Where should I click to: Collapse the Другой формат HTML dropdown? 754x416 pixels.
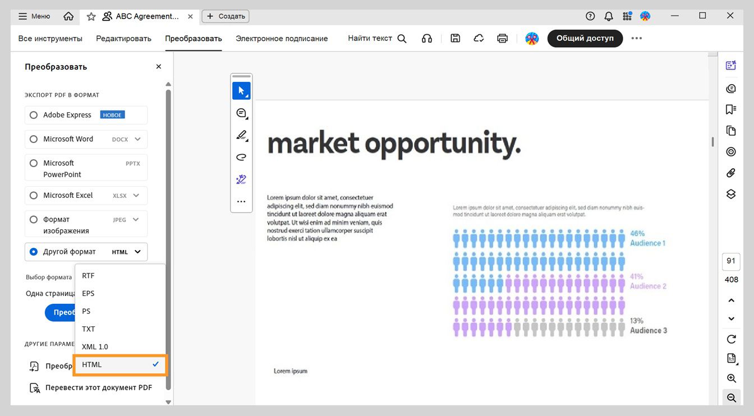(137, 252)
